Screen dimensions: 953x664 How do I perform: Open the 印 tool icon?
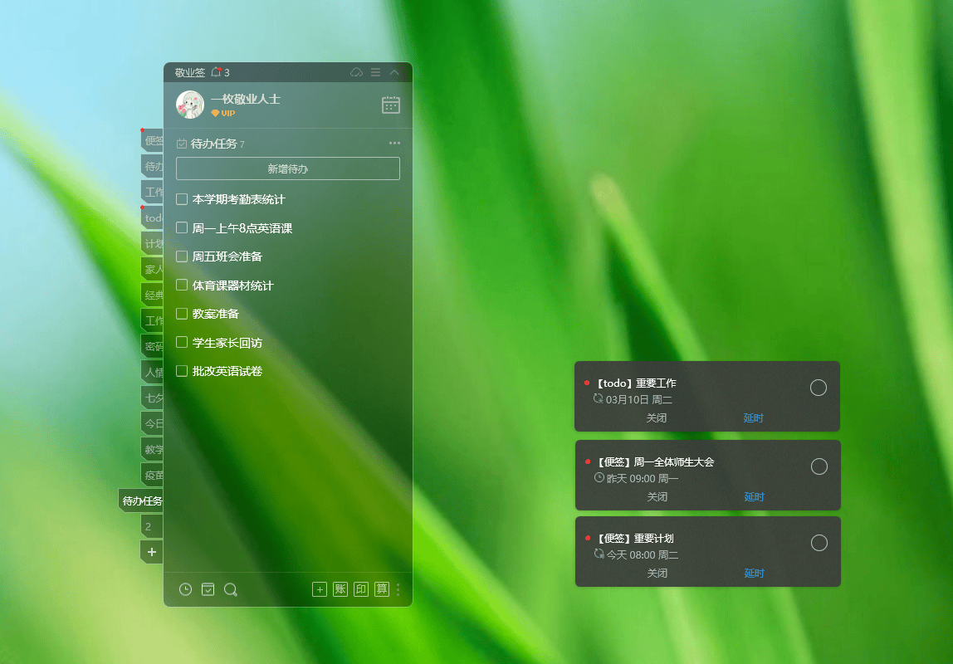(x=361, y=589)
